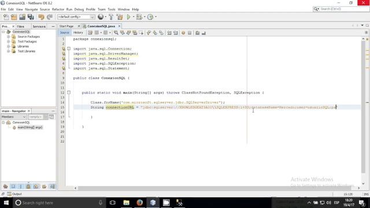Open Windows Start button
This screenshot has width=370, height=208.
pos(6,203)
